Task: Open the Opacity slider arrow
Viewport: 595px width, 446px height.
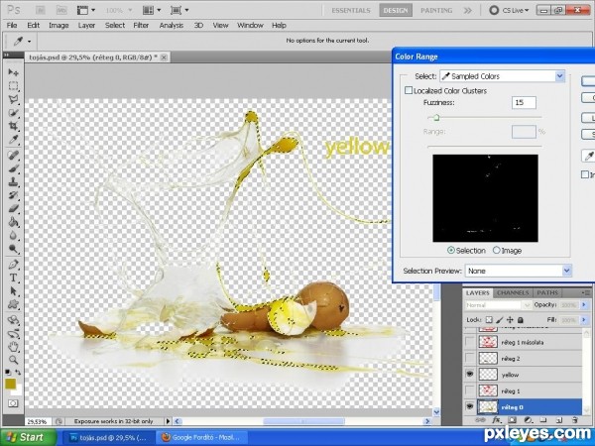Action: click(584, 305)
